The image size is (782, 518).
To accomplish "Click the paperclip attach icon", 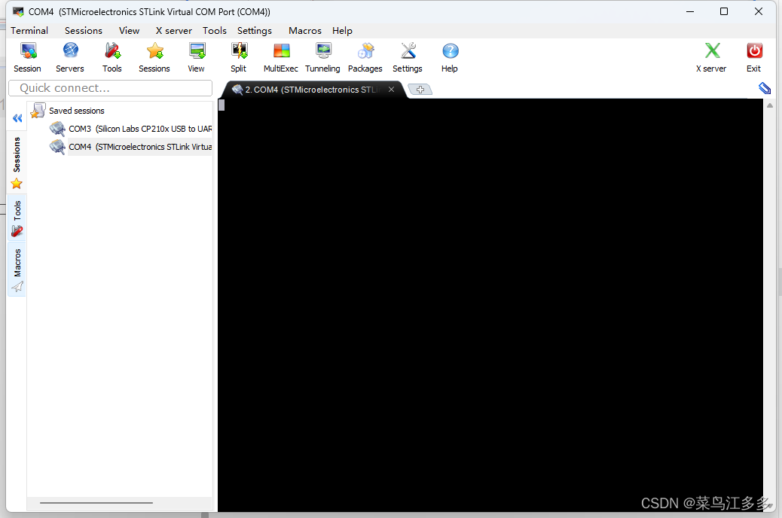I will (765, 88).
